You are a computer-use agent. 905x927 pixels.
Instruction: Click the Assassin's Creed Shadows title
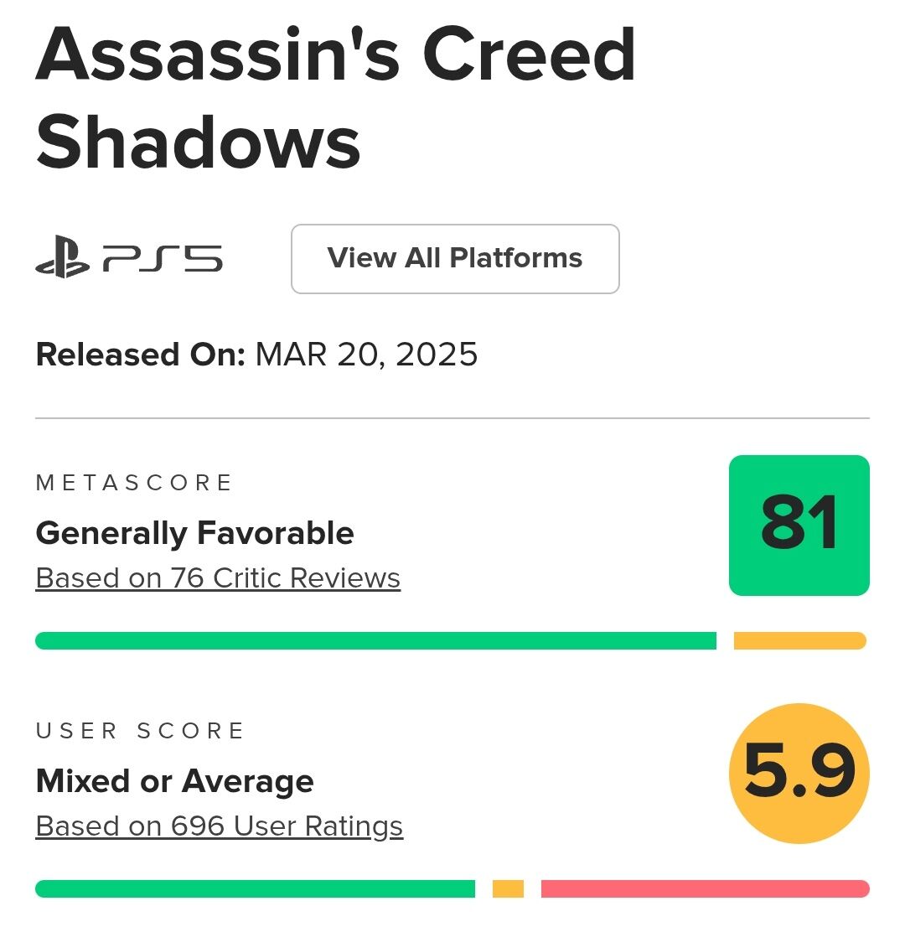click(335, 96)
